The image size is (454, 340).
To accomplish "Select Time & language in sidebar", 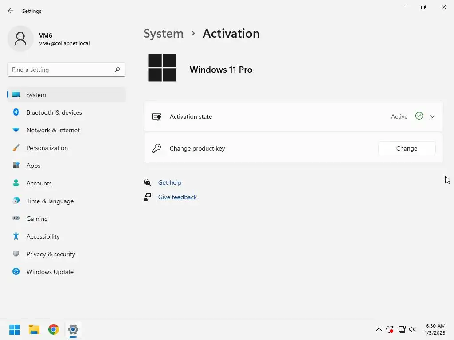I will [50, 201].
